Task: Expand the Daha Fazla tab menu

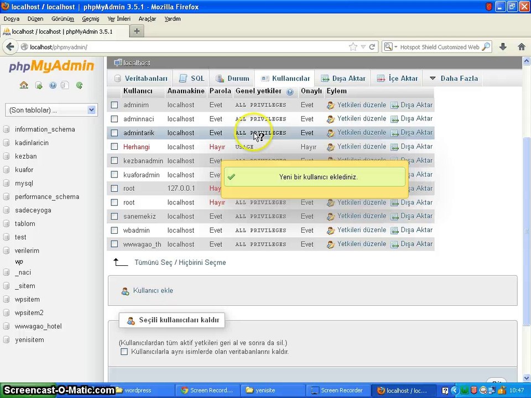Action: tap(454, 78)
